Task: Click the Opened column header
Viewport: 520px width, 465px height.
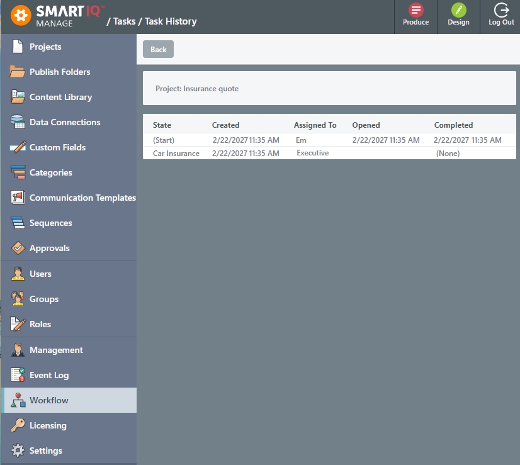Action: [x=366, y=125]
